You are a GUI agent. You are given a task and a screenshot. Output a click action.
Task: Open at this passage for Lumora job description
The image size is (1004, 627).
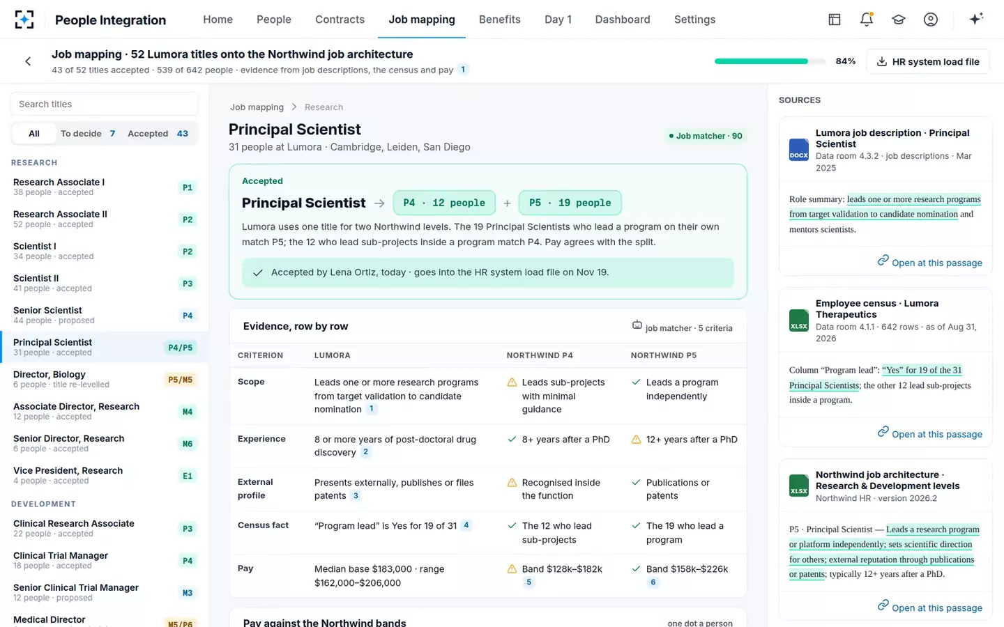coord(930,262)
